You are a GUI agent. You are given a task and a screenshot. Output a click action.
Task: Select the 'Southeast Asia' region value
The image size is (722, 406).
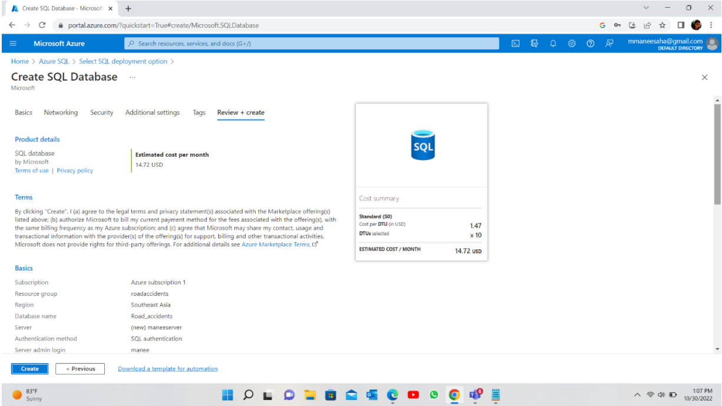[151, 305]
